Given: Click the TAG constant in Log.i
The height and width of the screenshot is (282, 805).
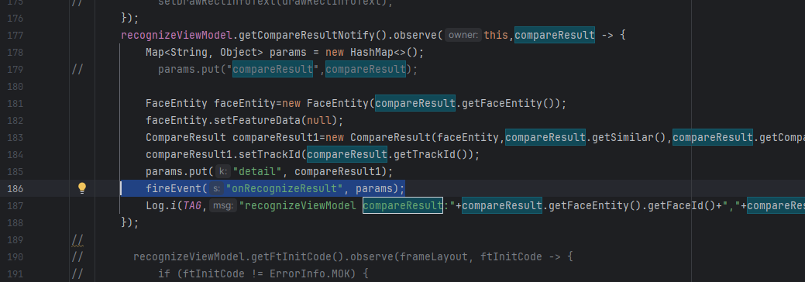Looking at the screenshot, I should [192, 205].
